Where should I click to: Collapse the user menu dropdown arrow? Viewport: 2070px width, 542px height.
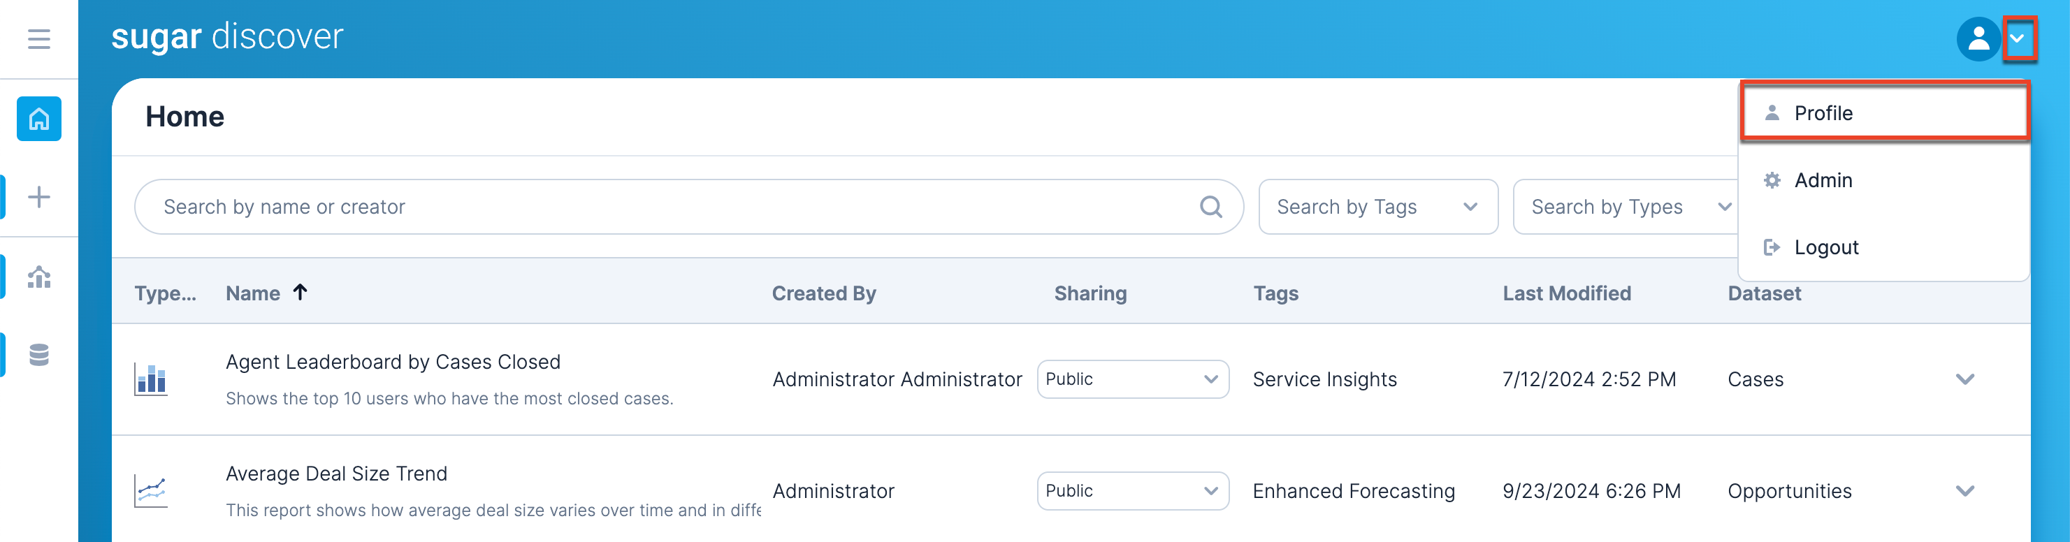(x=2018, y=38)
